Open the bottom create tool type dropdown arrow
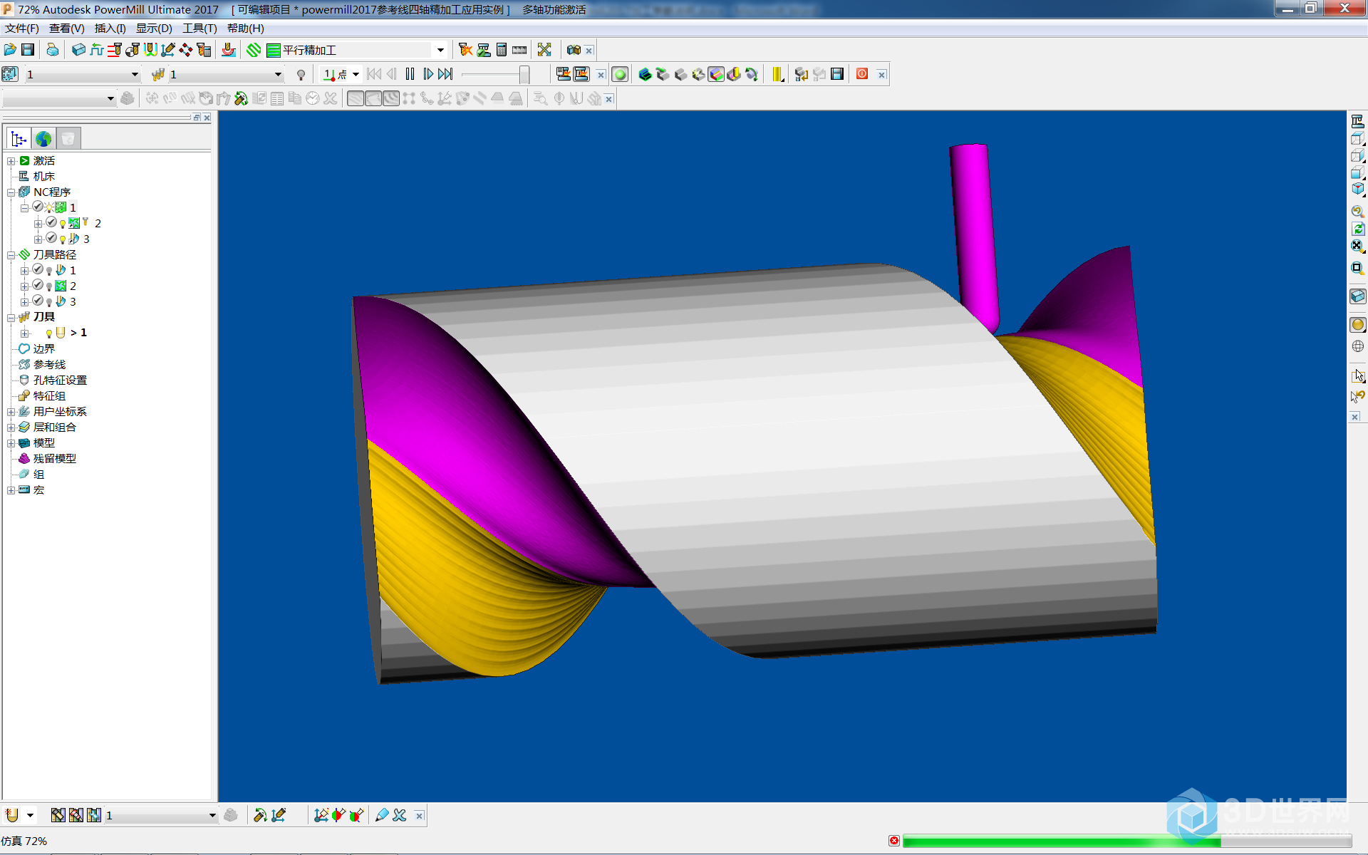Viewport: 1368px width, 855px height. (x=30, y=816)
